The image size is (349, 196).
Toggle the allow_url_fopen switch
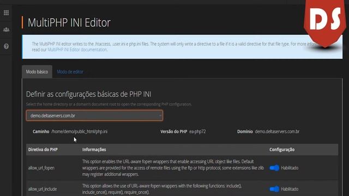coord(274,168)
